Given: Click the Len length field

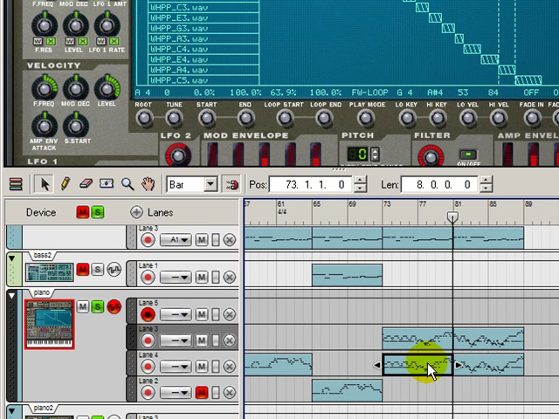Looking at the screenshot, I should pyautogui.click(x=440, y=184).
